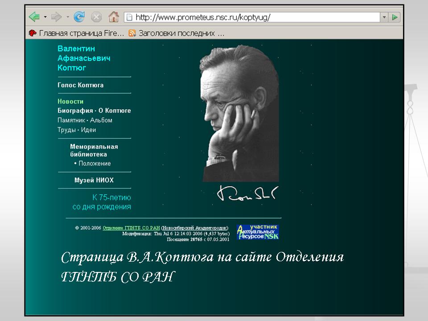Click the Stop loading icon
Viewport: 428px width, 321px height.
point(96,17)
